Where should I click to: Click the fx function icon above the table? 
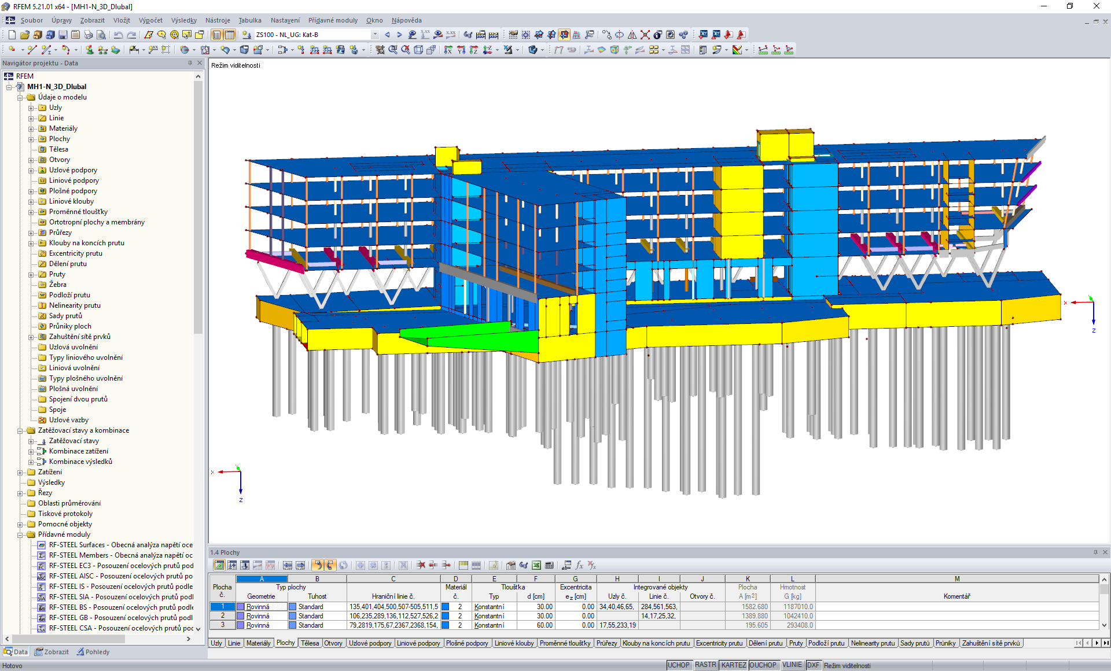click(x=579, y=565)
